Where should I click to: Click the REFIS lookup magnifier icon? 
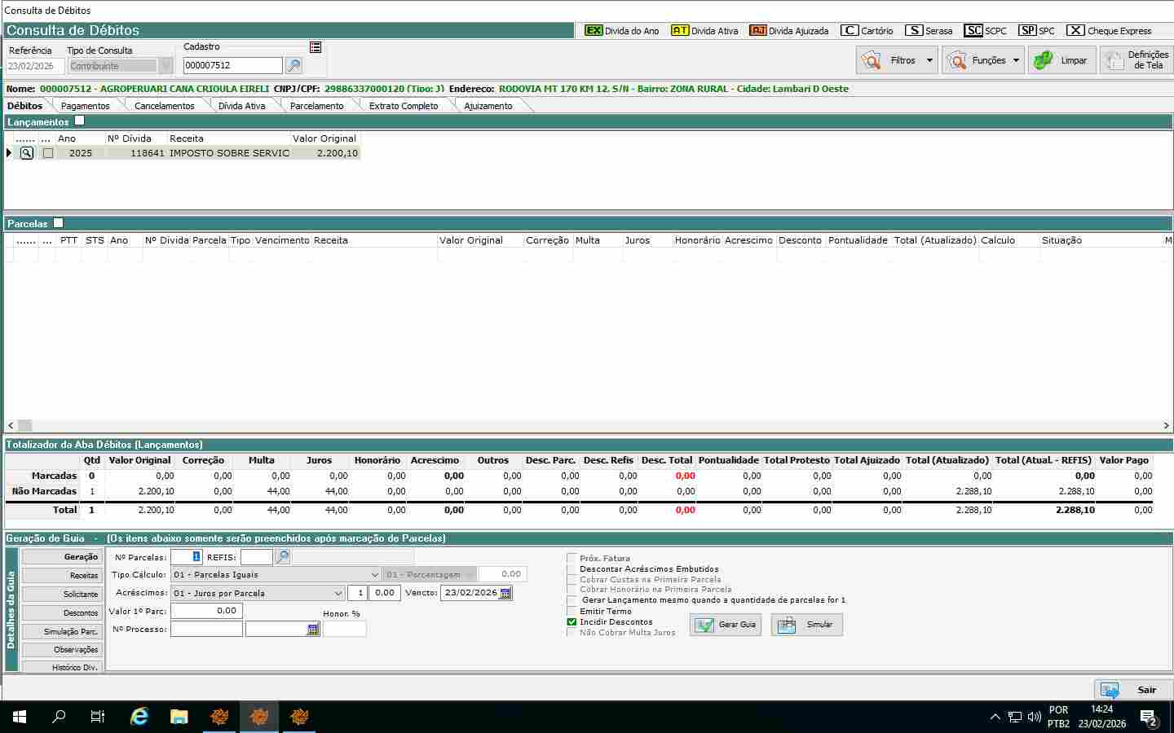click(x=282, y=557)
